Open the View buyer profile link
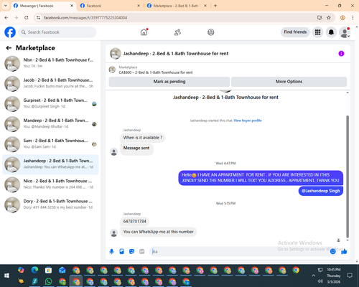This screenshot has height=287, width=359. 248,121
